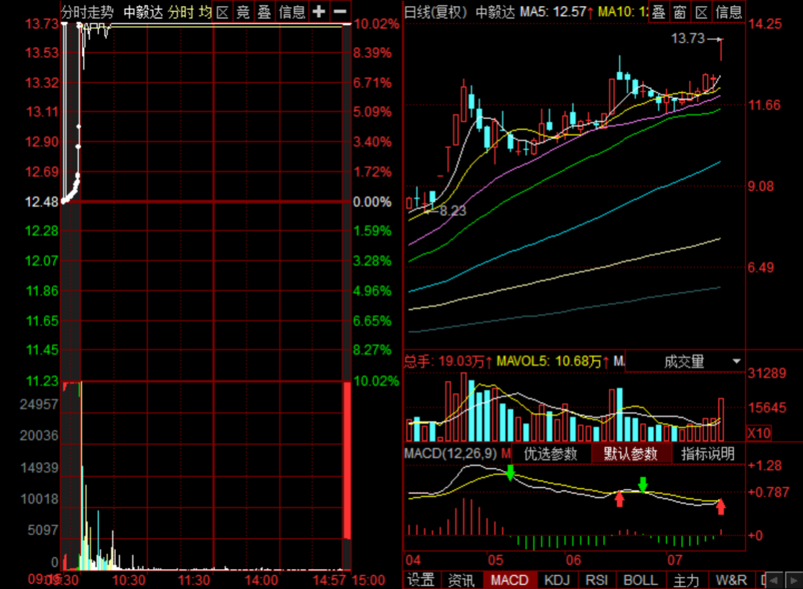Image resolution: width=803 pixels, height=589 pixels.
Task: Click the X10 volume scale label
Action: click(x=759, y=434)
